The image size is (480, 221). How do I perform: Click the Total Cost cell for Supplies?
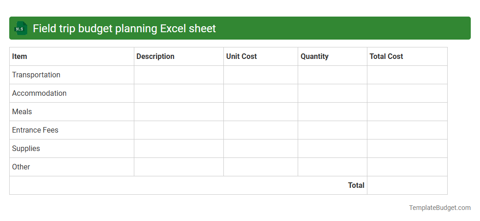[x=407, y=149]
